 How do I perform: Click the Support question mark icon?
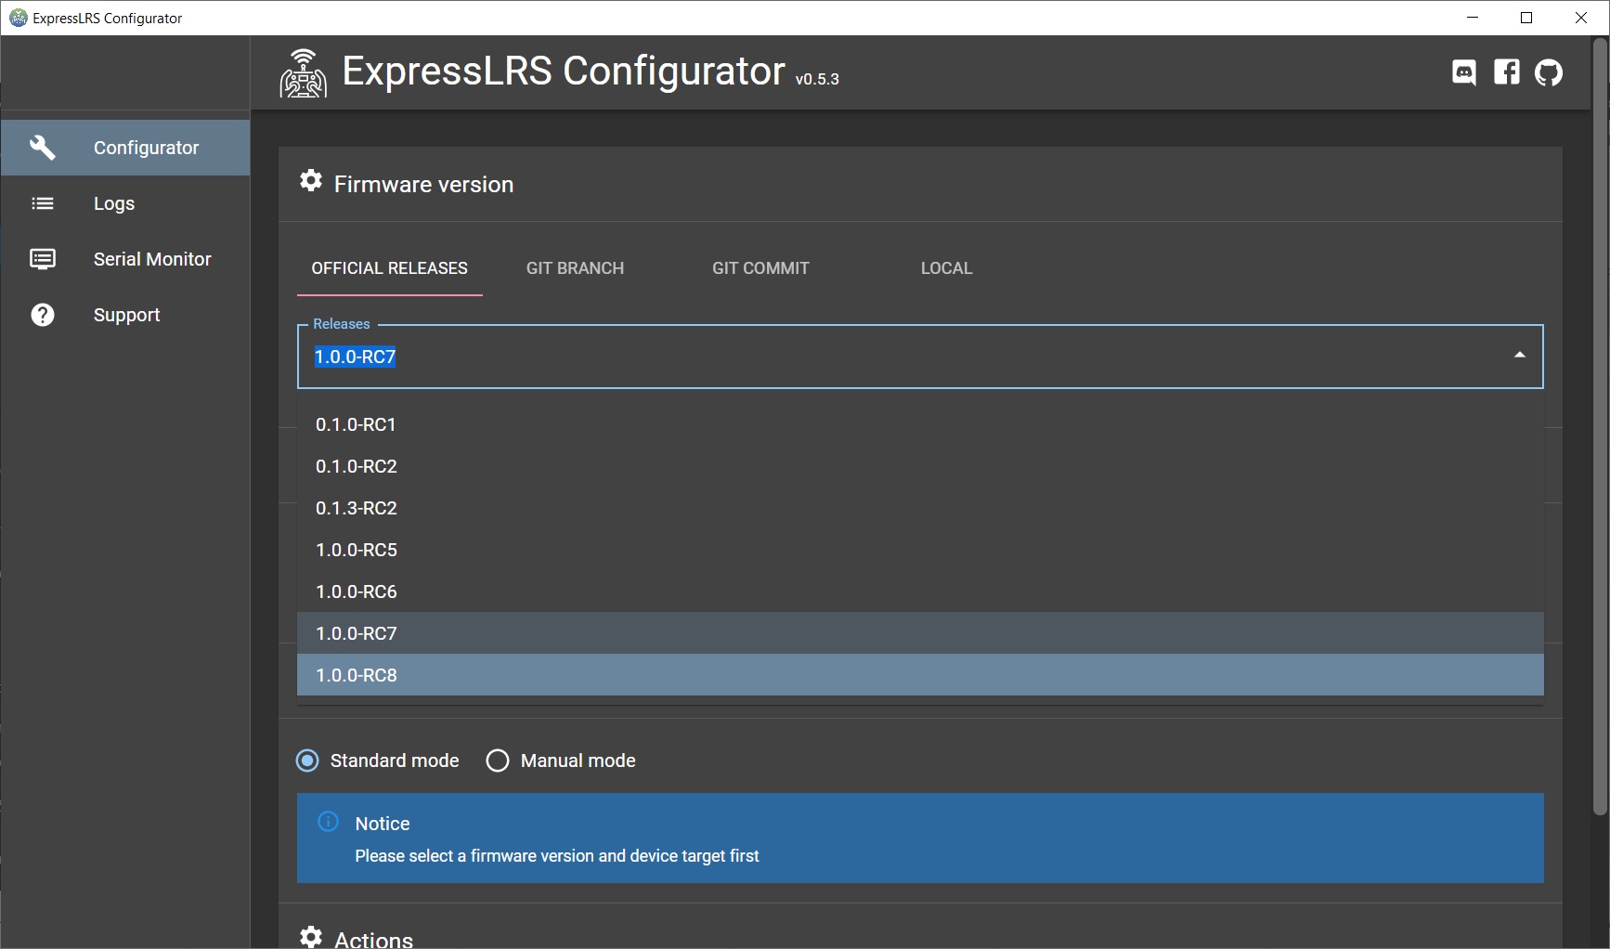43,315
